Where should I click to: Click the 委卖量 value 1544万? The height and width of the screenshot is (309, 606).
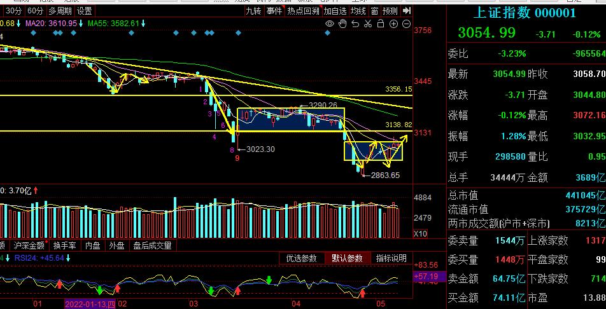tap(510, 241)
